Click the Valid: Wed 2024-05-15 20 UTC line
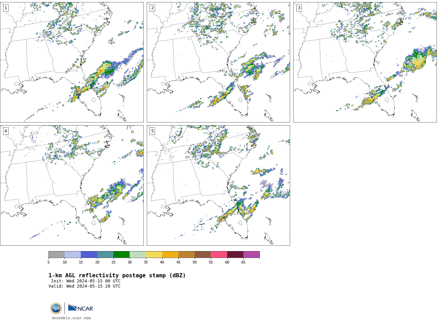 (x=85, y=286)
